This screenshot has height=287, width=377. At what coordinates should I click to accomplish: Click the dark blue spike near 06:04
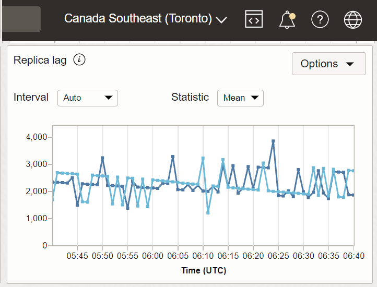[x=173, y=157]
